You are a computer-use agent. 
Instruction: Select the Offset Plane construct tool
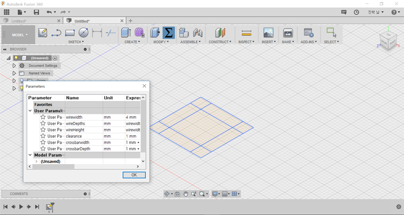pos(220,33)
